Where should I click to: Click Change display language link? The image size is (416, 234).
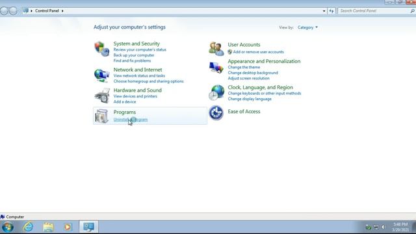pos(250,99)
